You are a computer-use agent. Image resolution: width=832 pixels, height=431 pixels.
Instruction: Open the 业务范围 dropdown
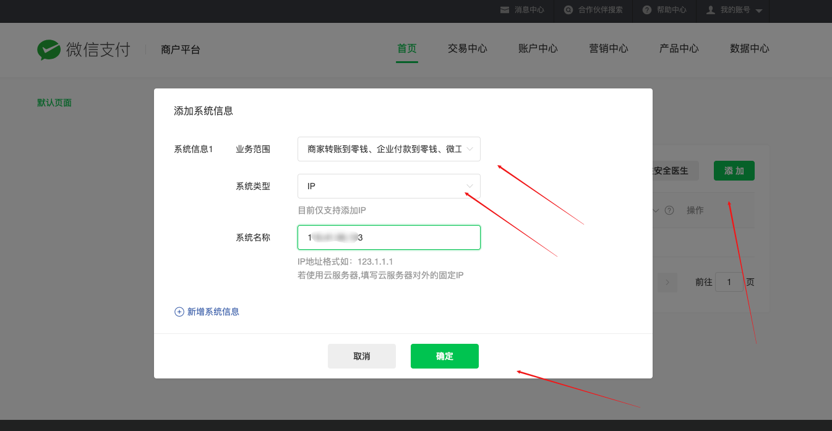[389, 149]
